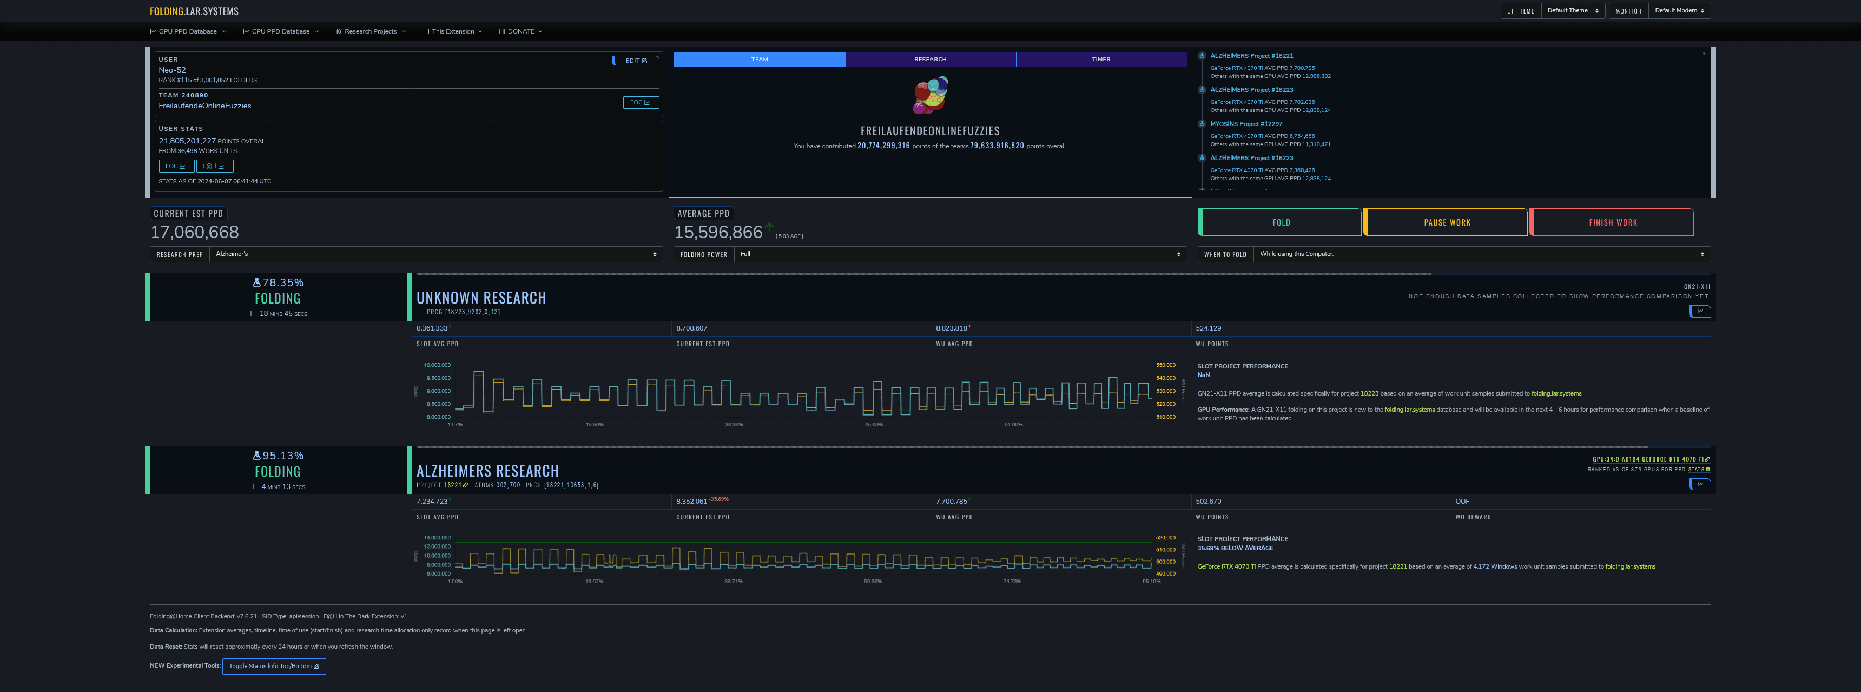Click the GeForce RTX 4070 Ti link icon
Screen dimensions: 1861x692
point(1707,459)
